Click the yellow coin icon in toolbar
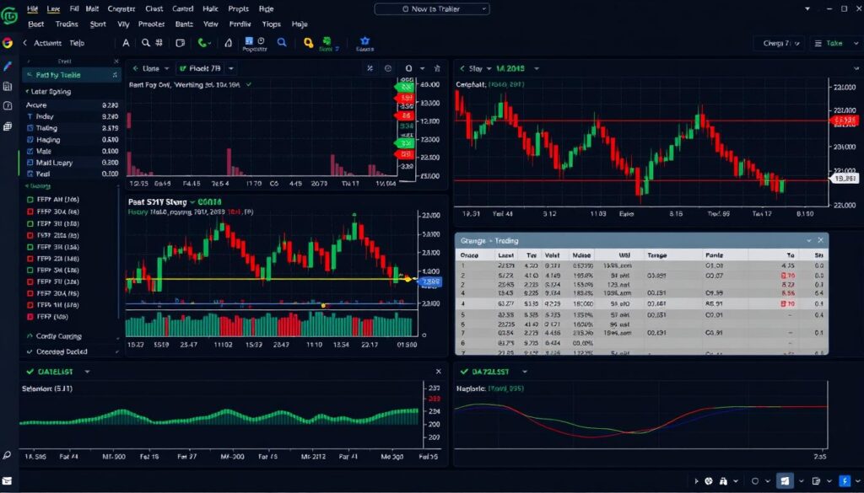 [309, 43]
